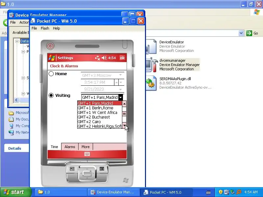This screenshot has width=263, height=197.
Task: Choose GMT+1 Berlin,Rome in the list
Action: click(x=100, y=108)
